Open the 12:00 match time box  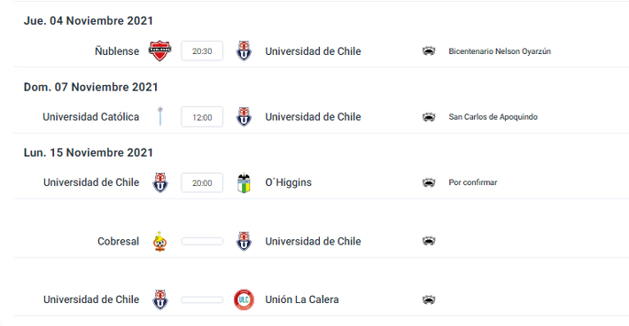click(202, 117)
